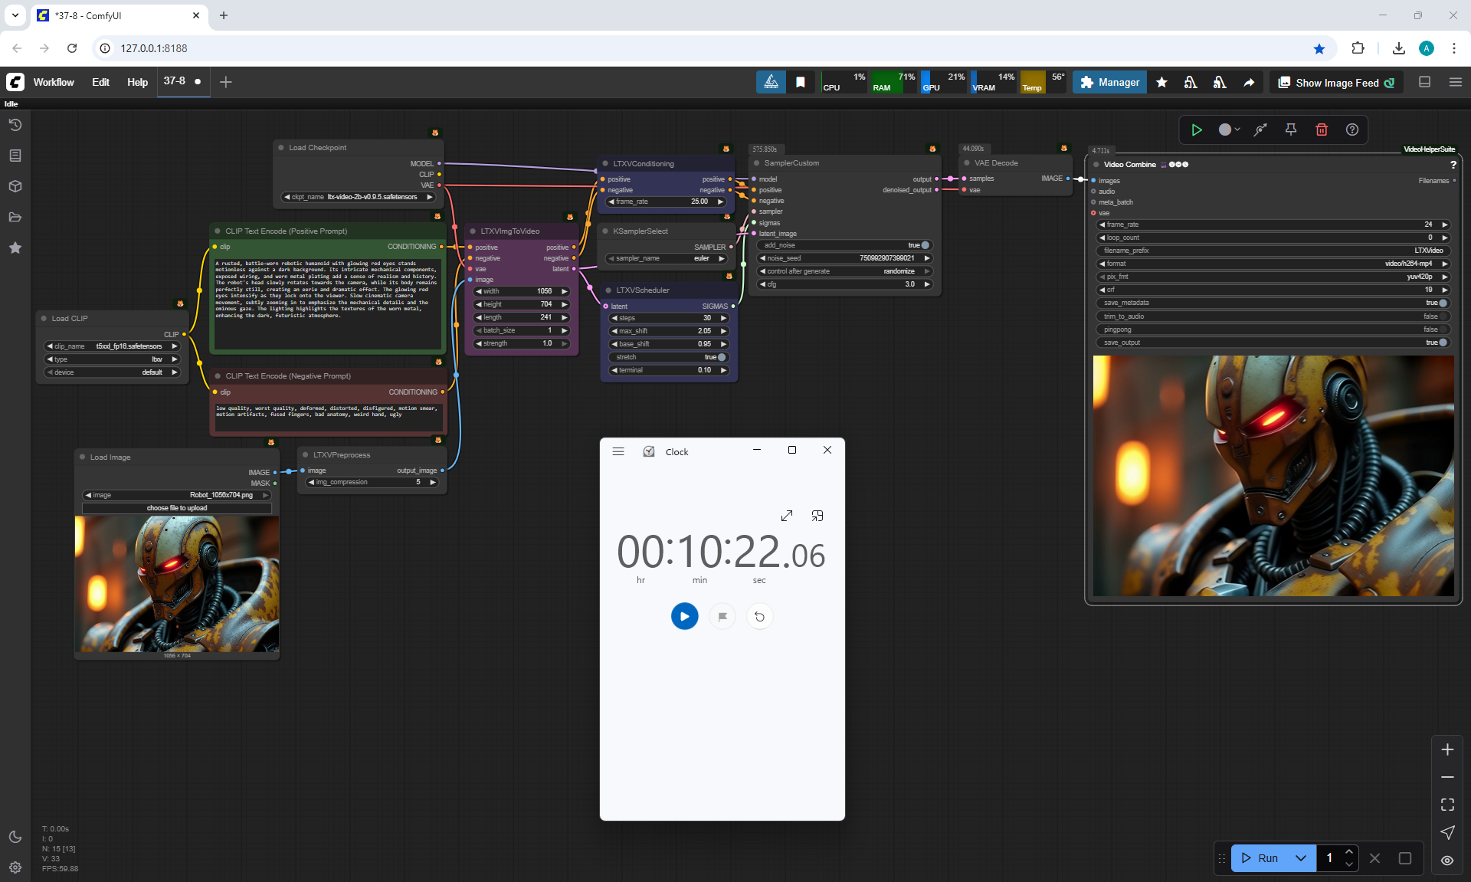The height and width of the screenshot is (882, 1471).
Task: Click the red trash icon in the group toolbar
Action: pyautogui.click(x=1322, y=130)
